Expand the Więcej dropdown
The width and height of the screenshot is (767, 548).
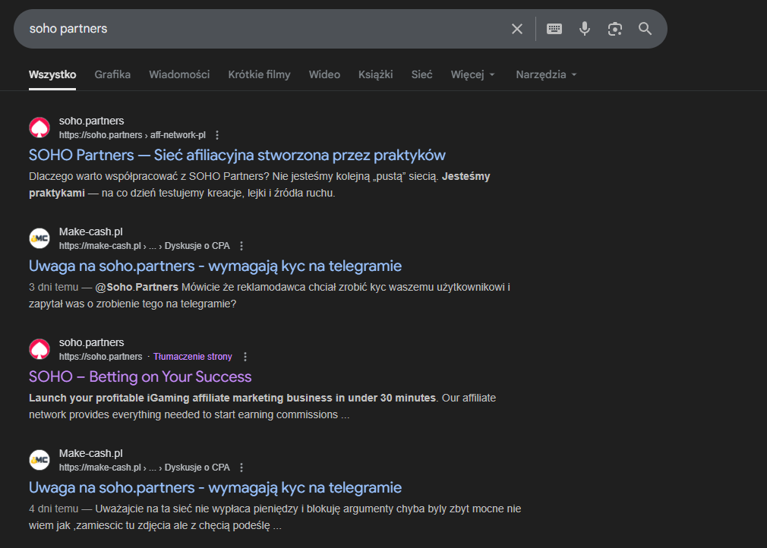[x=472, y=74]
